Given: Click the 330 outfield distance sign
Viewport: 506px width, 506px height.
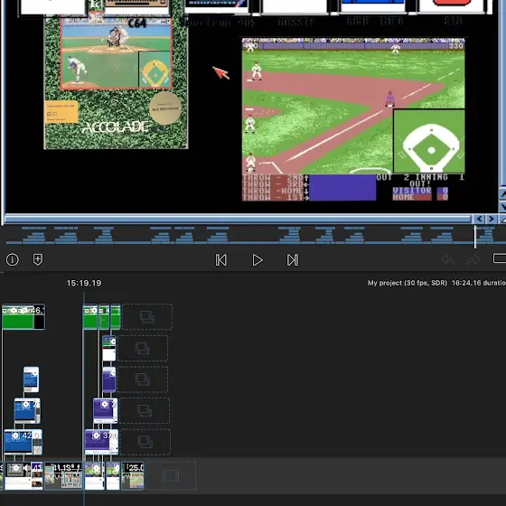Looking at the screenshot, I should pyautogui.click(x=456, y=46).
